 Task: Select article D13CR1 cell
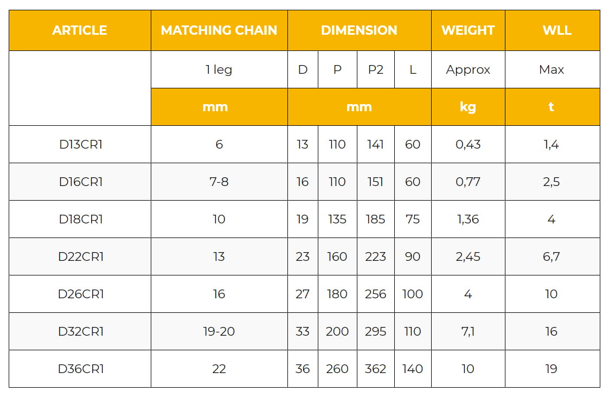[81, 145]
